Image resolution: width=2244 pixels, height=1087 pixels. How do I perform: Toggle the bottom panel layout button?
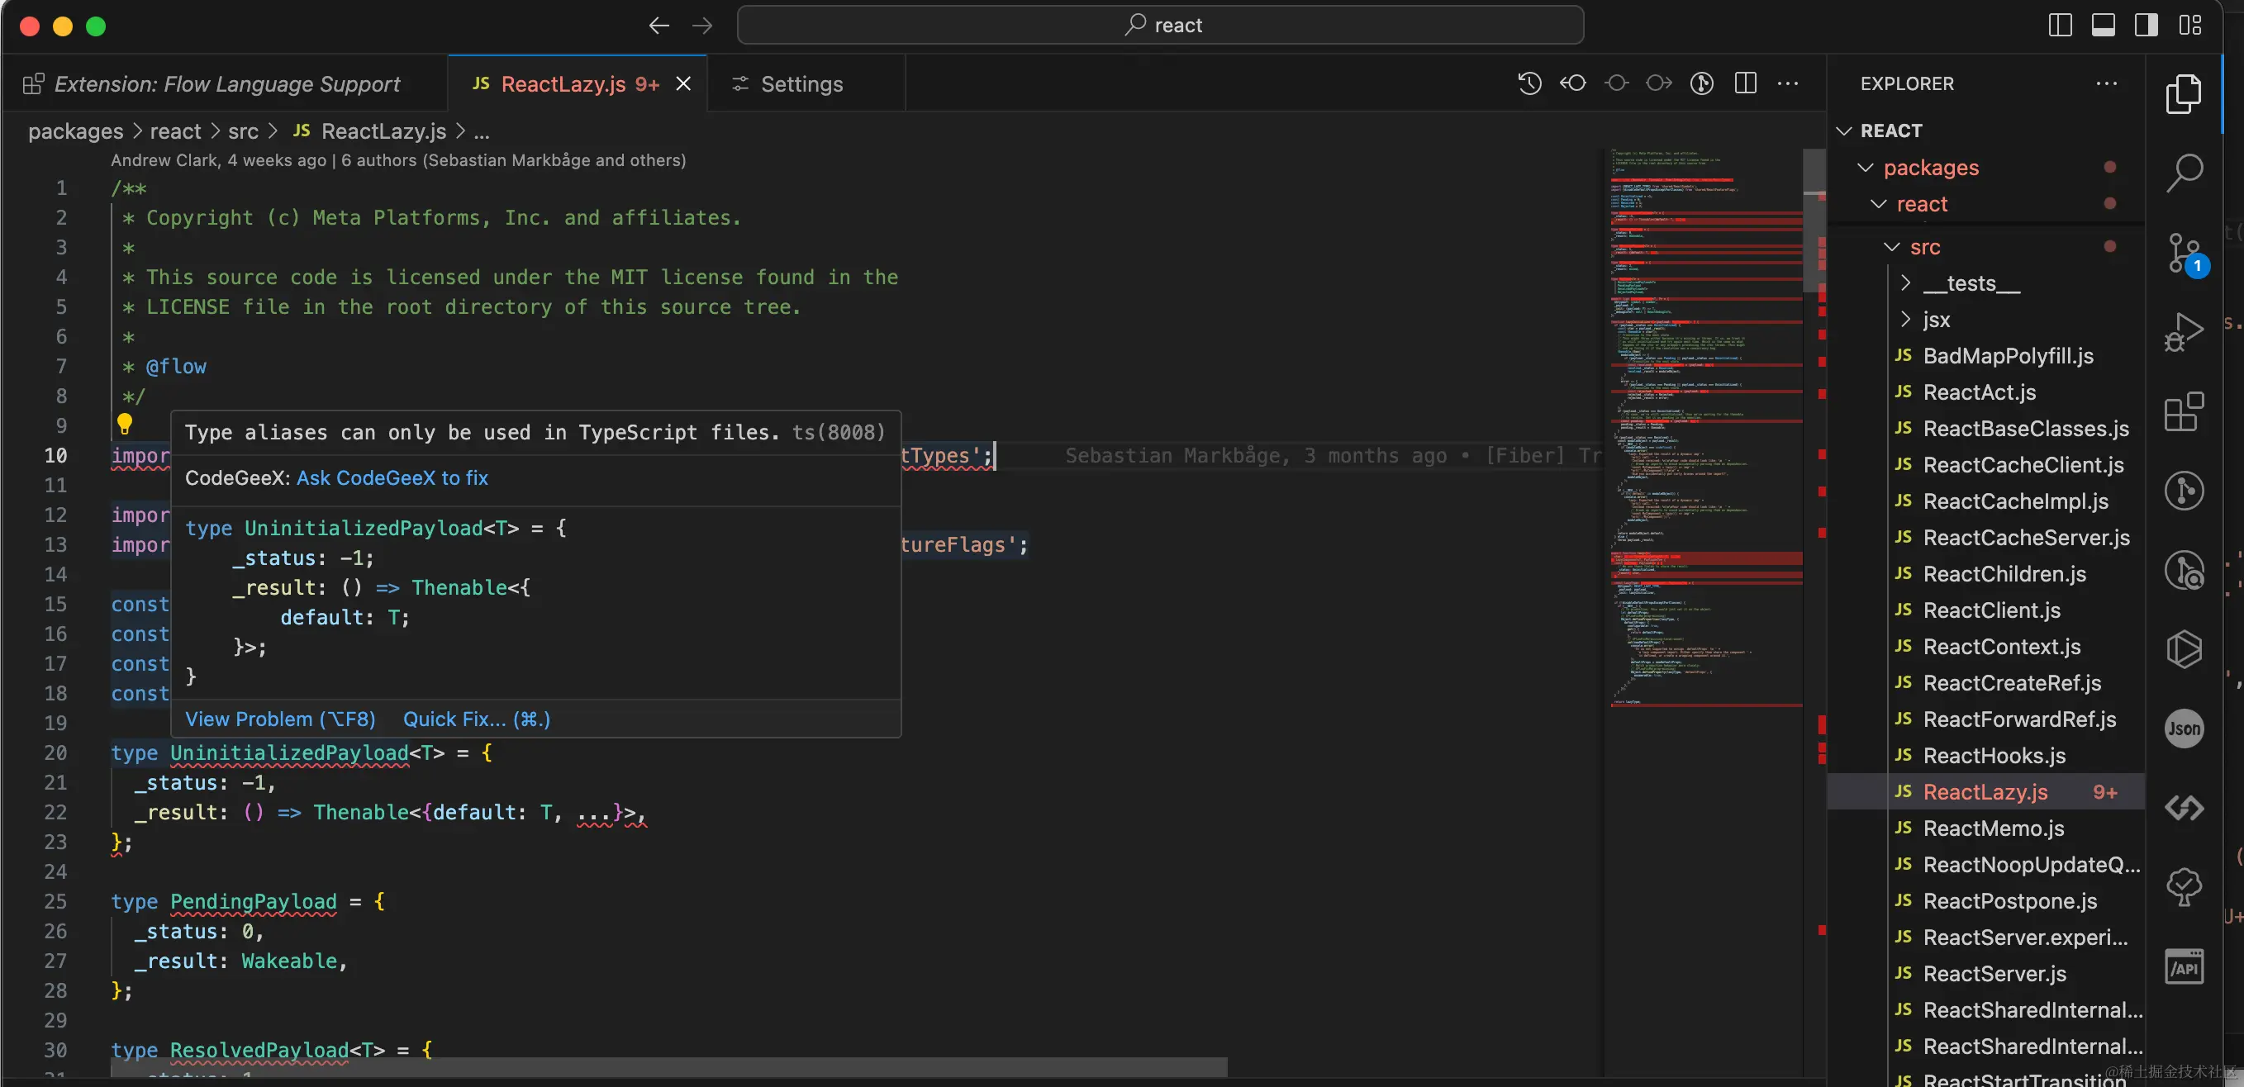click(x=2103, y=26)
